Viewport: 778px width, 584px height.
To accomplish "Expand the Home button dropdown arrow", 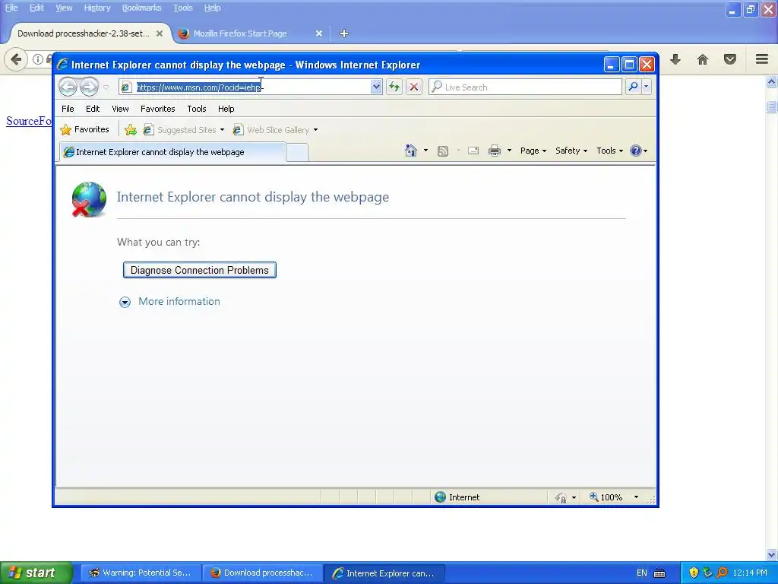I will (x=425, y=151).
